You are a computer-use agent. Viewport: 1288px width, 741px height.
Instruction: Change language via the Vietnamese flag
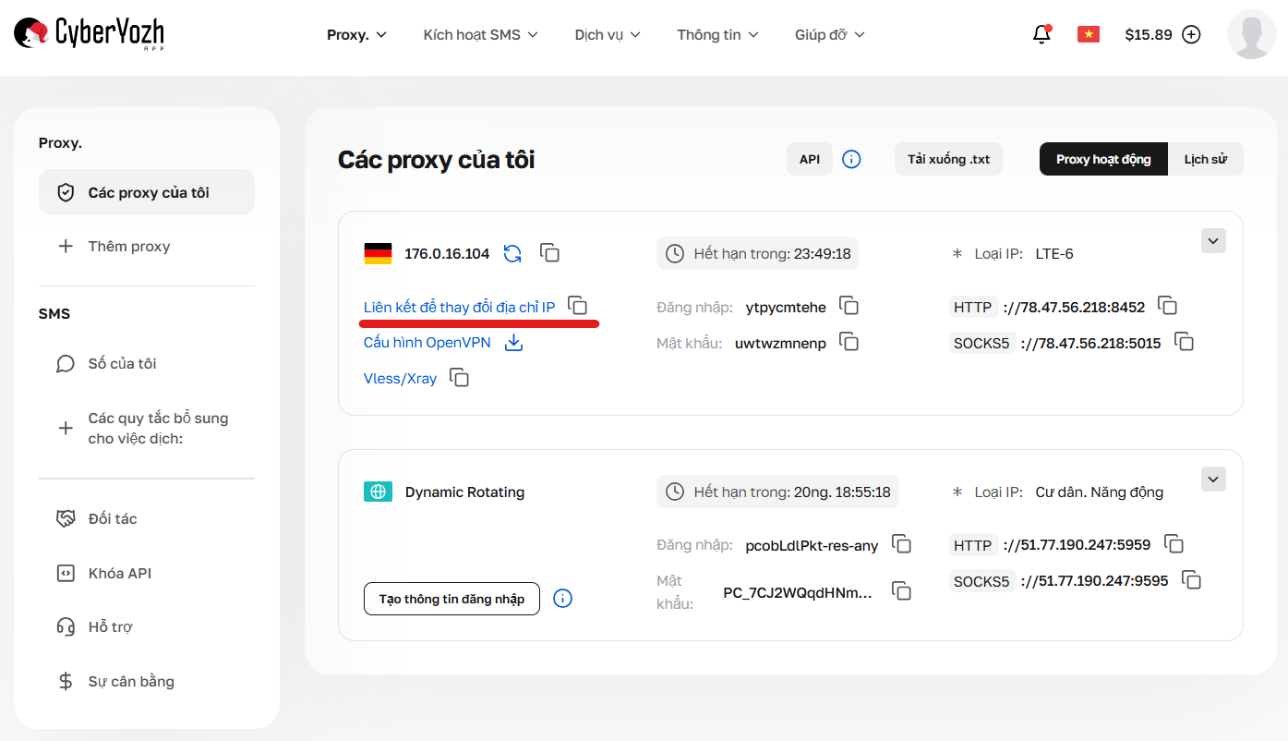(x=1088, y=33)
